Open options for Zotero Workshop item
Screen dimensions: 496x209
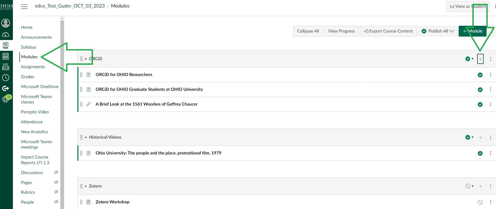click(491, 202)
